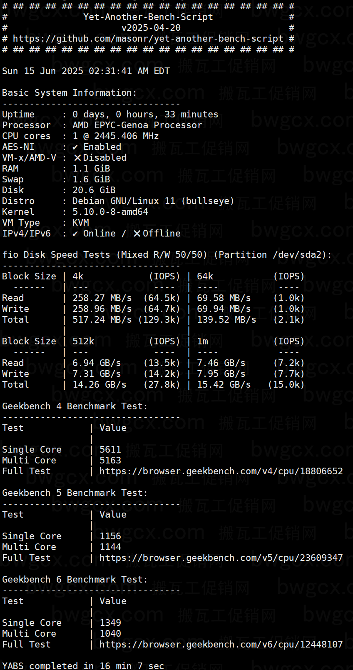
Task: Open the yet-another-bench-script GitHub URL
Action: coord(148,39)
